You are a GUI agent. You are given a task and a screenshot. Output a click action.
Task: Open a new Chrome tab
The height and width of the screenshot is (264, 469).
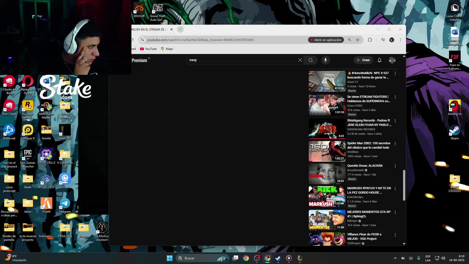coord(180,29)
